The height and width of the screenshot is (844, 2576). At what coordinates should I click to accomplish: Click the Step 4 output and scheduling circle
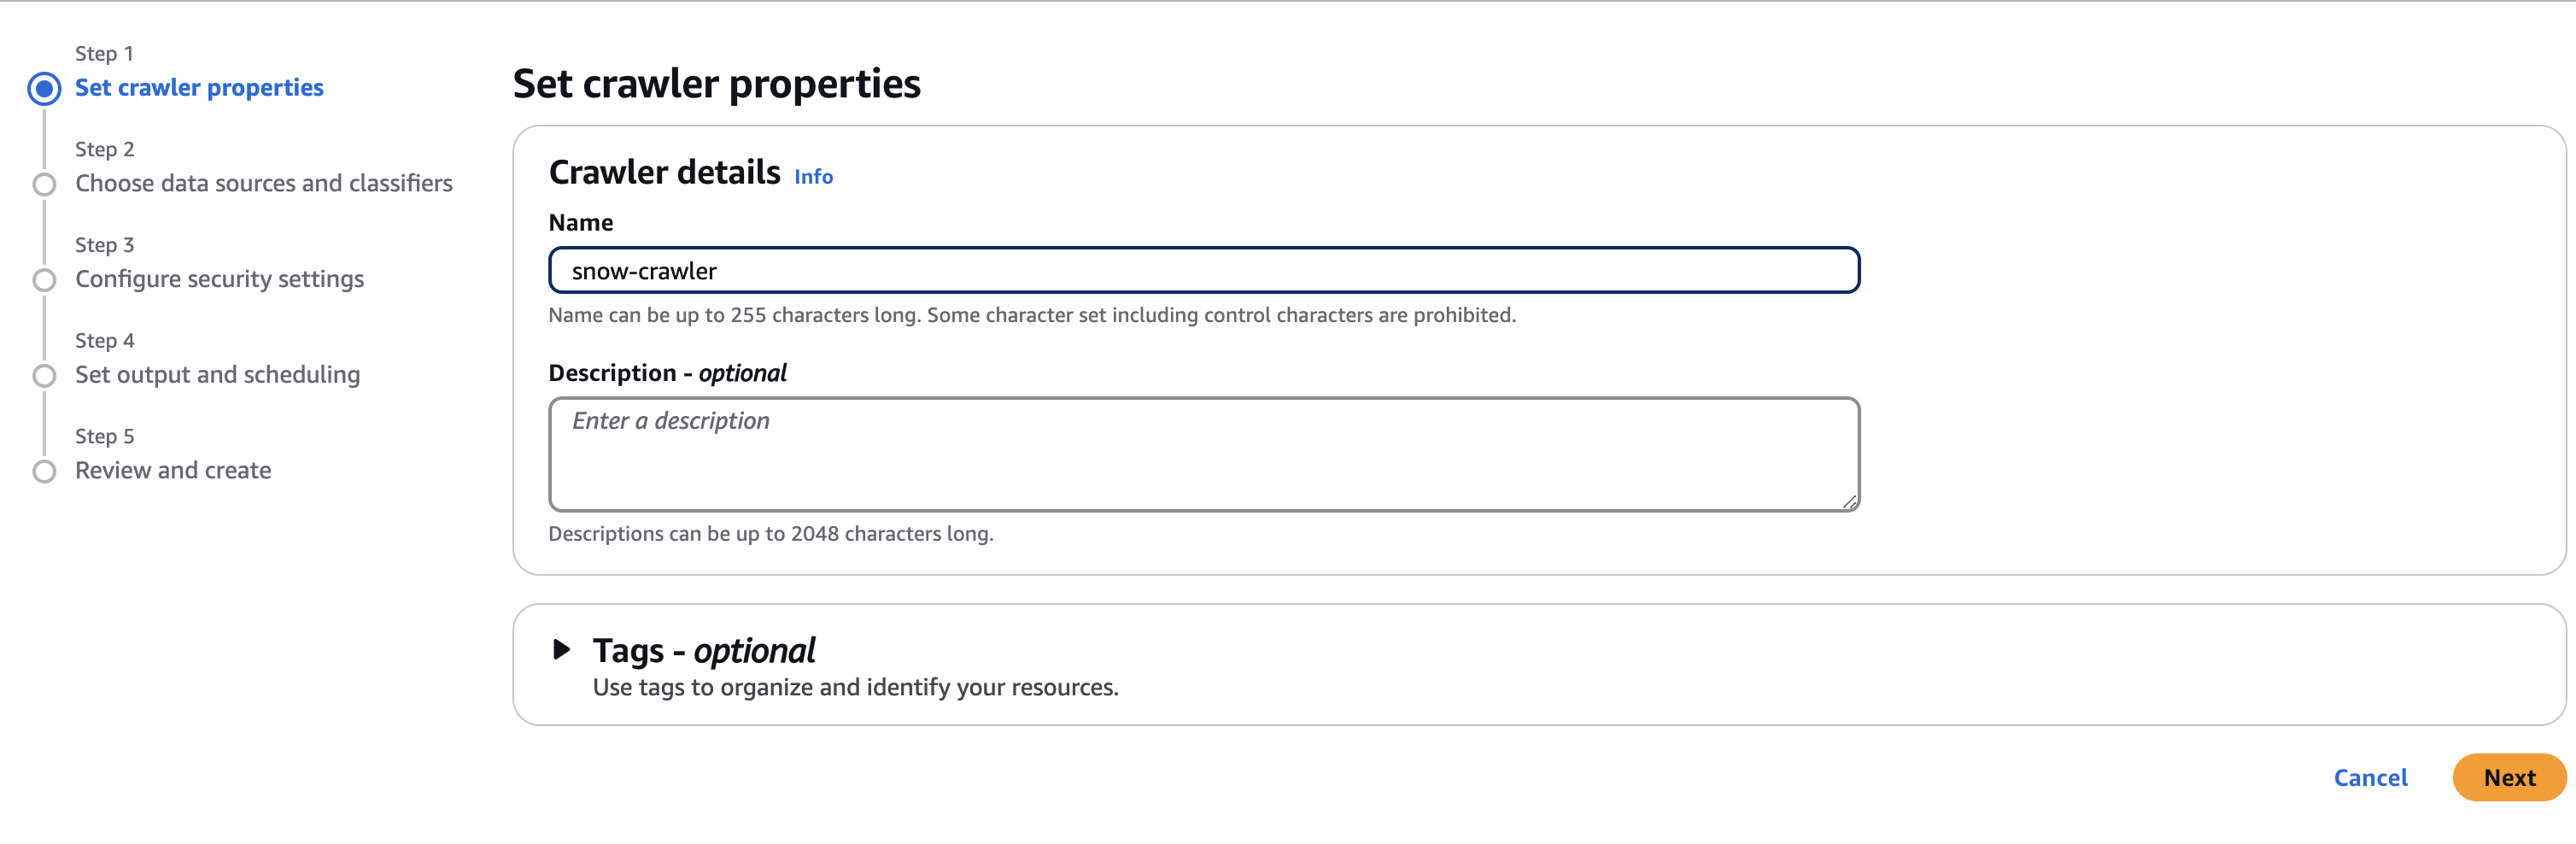tap(45, 376)
